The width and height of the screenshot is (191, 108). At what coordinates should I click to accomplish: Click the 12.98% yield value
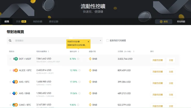pos(74,70)
